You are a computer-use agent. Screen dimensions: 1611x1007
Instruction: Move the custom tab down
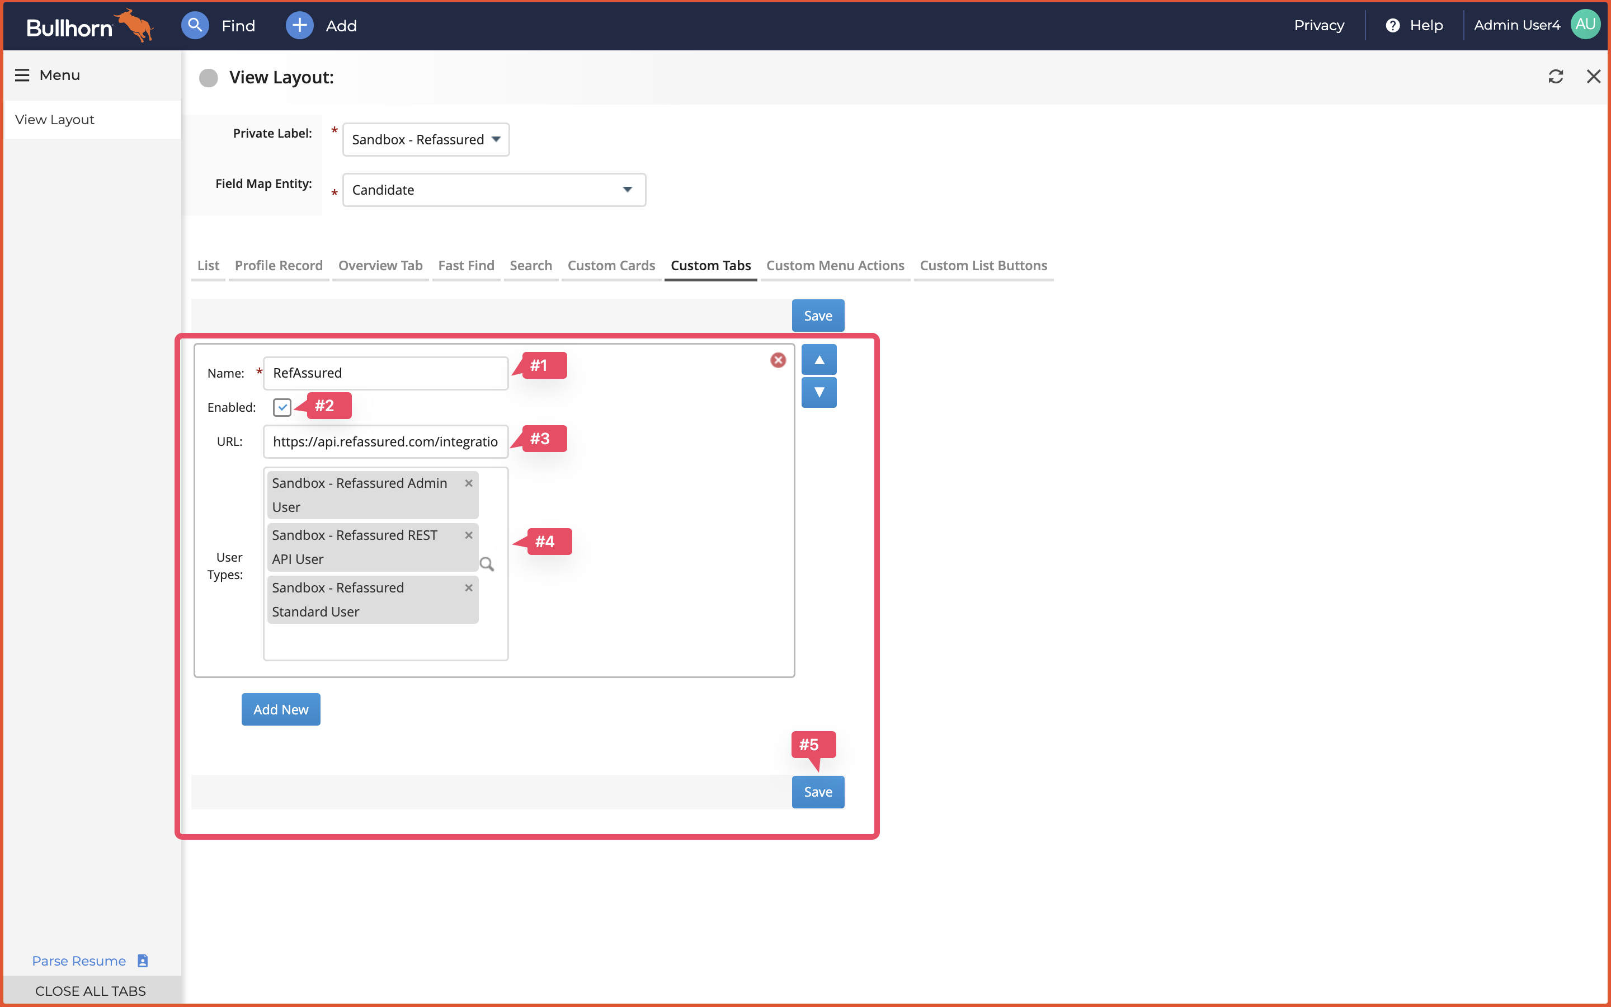tap(819, 392)
